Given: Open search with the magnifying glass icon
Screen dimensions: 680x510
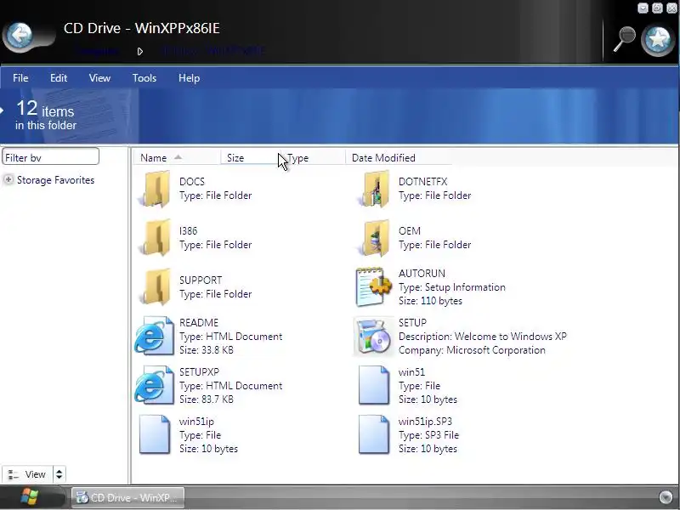Looking at the screenshot, I should 624,39.
